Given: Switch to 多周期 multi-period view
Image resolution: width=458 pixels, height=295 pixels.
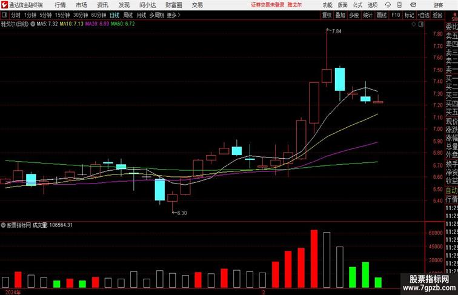Looking at the screenshot, I should [x=156, y=15].
